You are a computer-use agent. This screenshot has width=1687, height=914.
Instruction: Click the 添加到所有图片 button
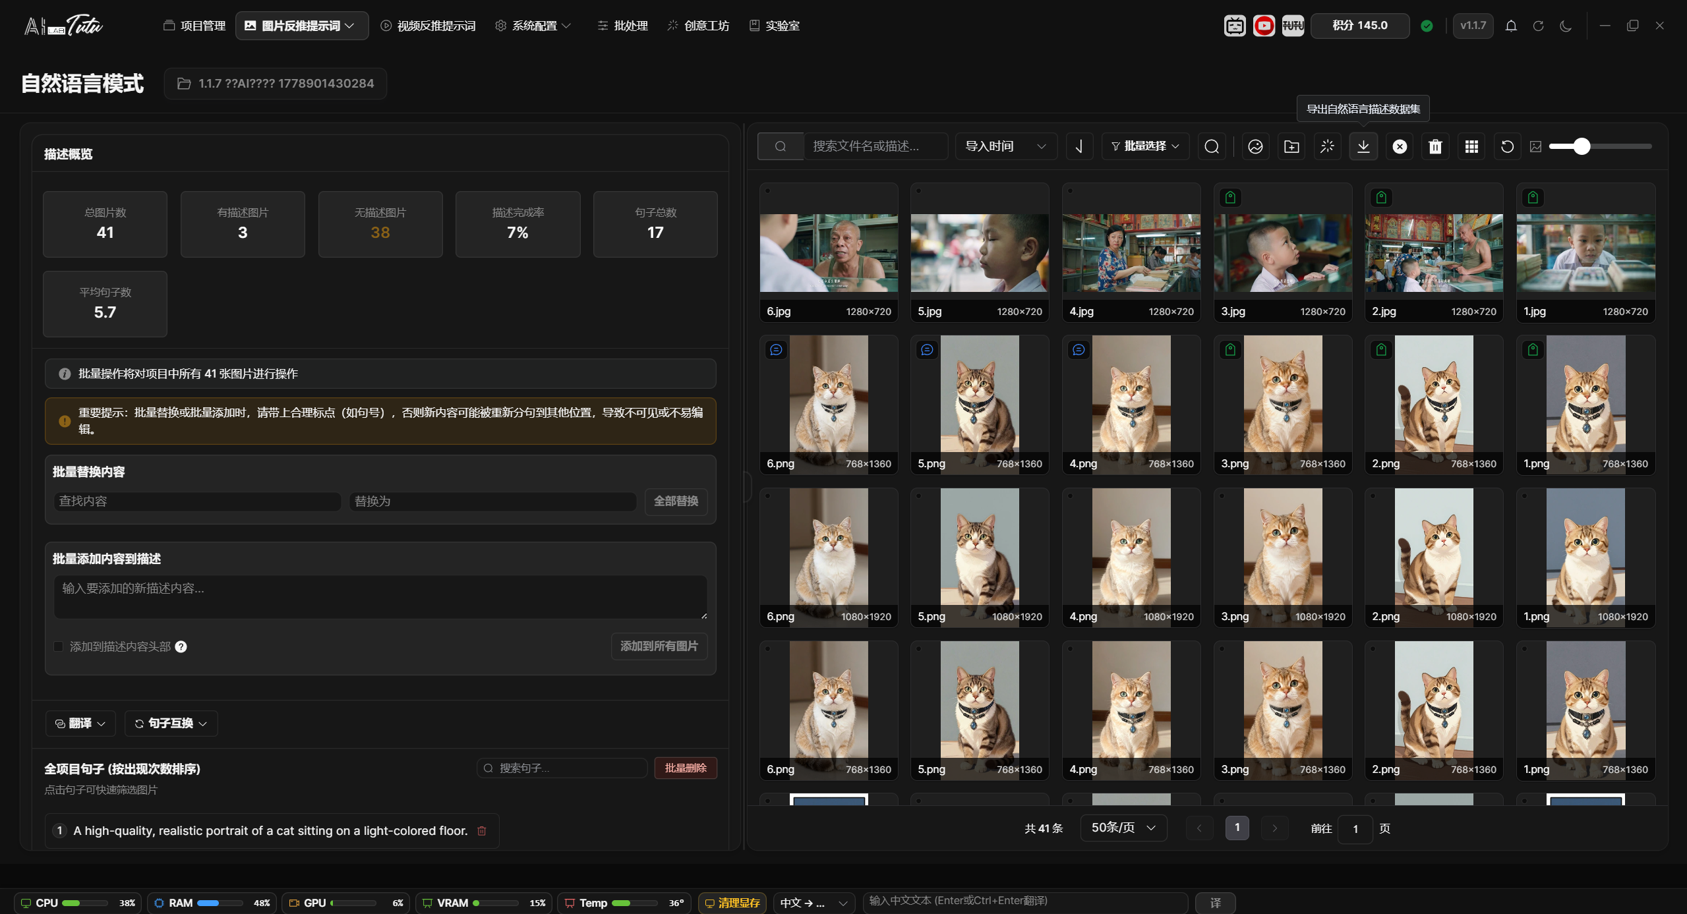click(x=659, y=646)
